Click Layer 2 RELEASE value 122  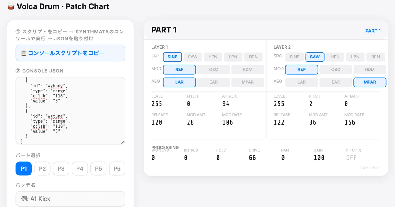279,122
